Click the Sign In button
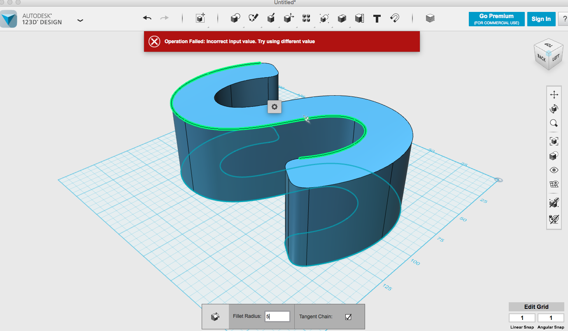Screen dimensions: 568x331 click(x=541, y=19)
